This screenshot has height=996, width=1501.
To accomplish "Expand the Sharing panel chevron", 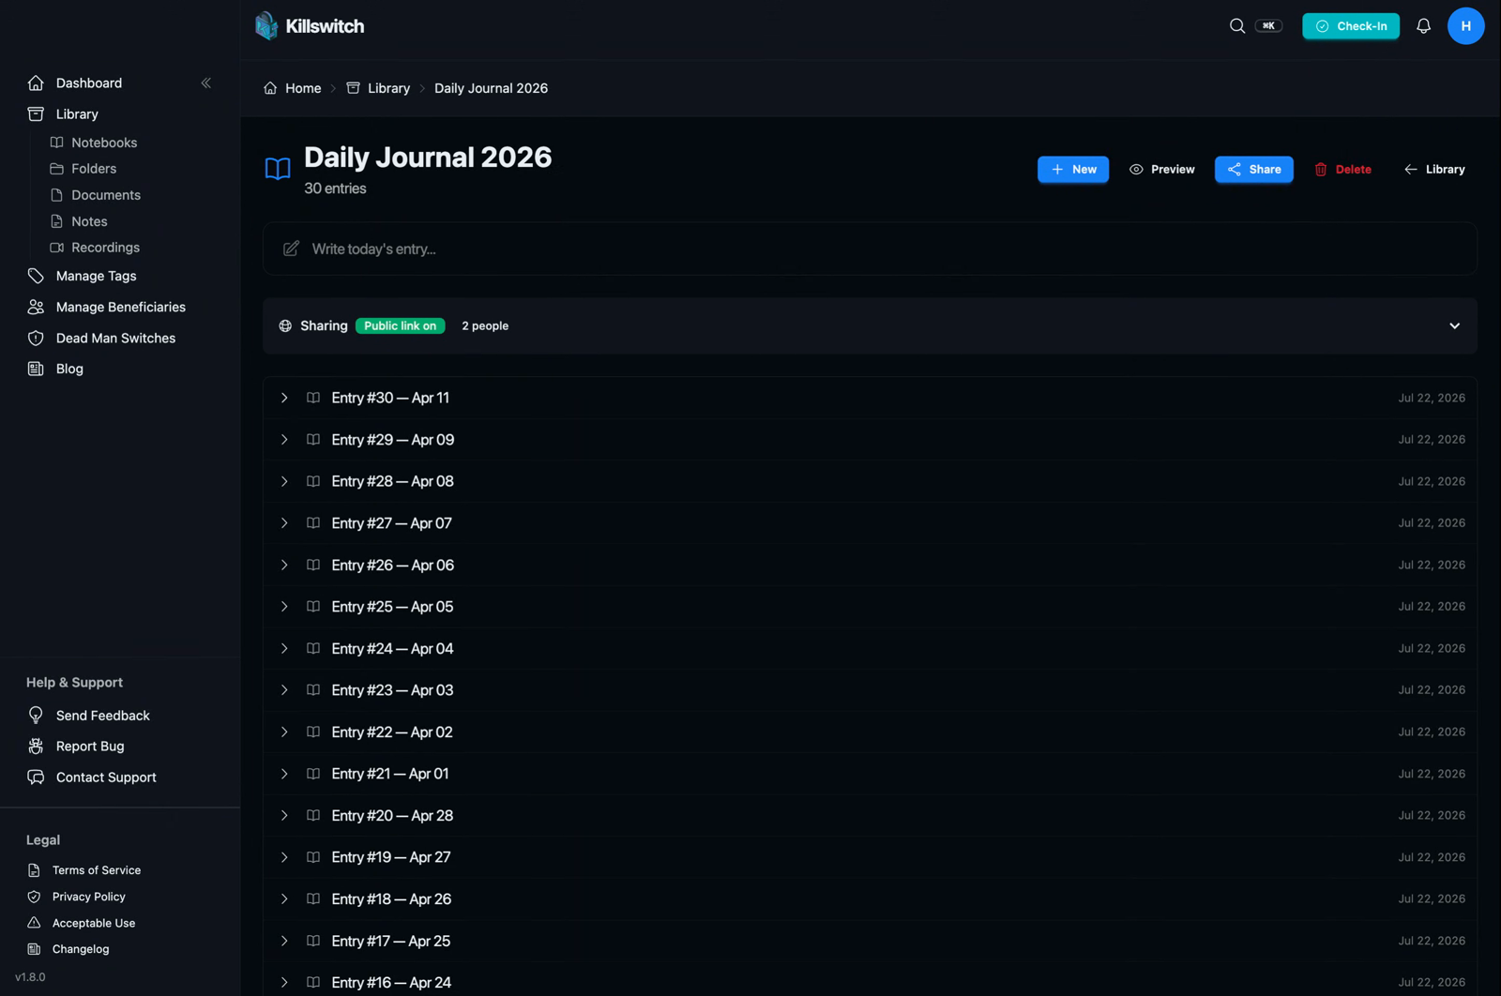I will click(x=1454, y=325).
